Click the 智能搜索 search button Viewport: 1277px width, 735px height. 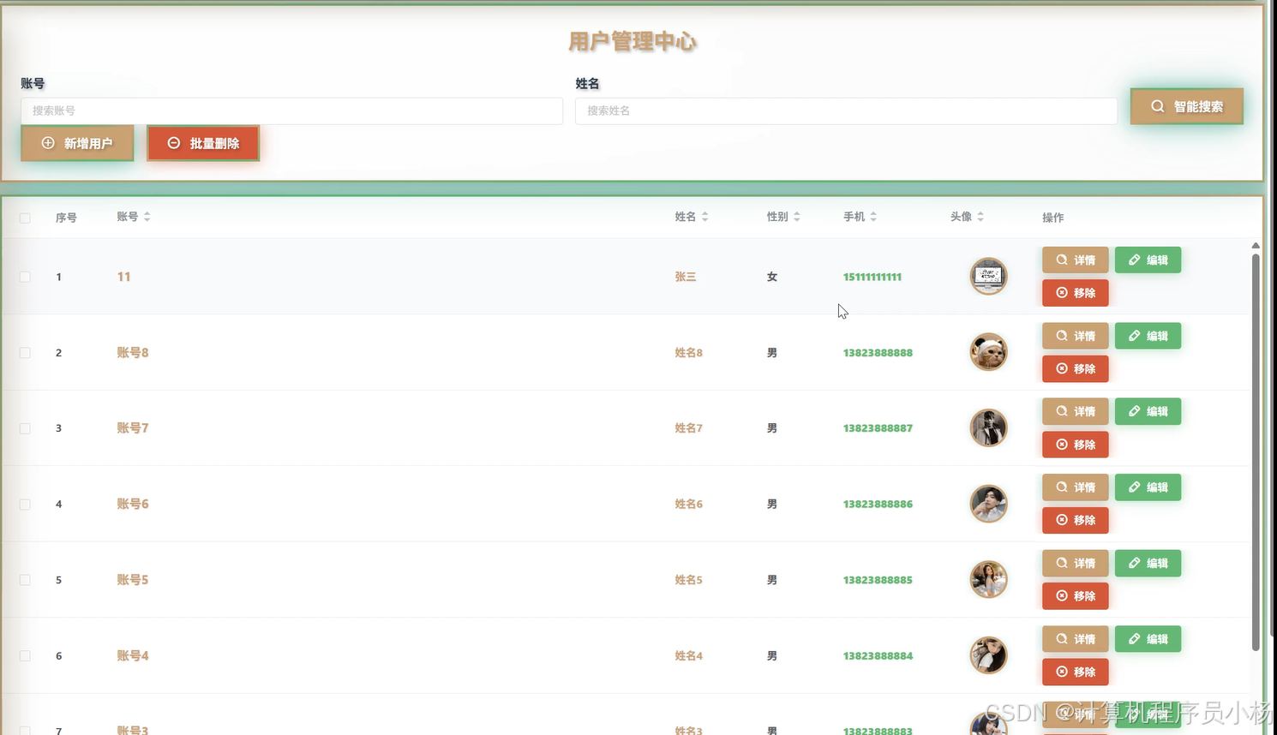click(x=1186, y=106)
